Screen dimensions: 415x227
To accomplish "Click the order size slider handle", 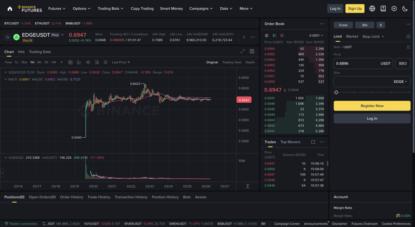I will 336,93.
